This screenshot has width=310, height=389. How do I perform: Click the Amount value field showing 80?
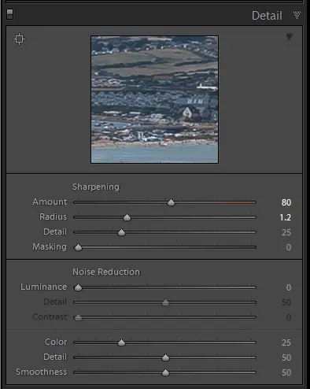[x=286, y=202]
